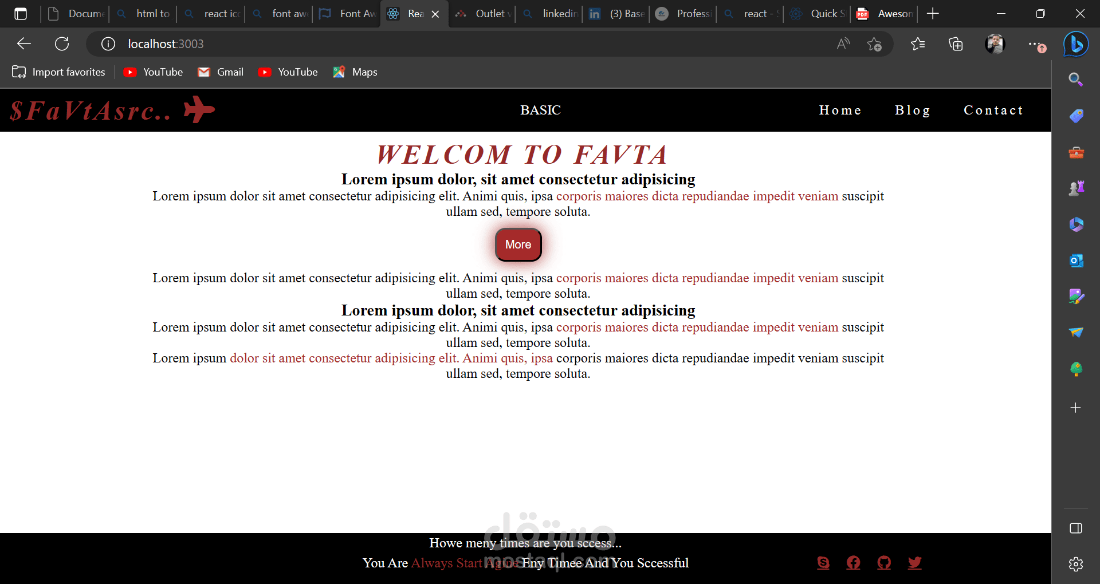The image size is (1100, 584).
Task: Open the GitHub footer icon
Action: tap(884, 563)
